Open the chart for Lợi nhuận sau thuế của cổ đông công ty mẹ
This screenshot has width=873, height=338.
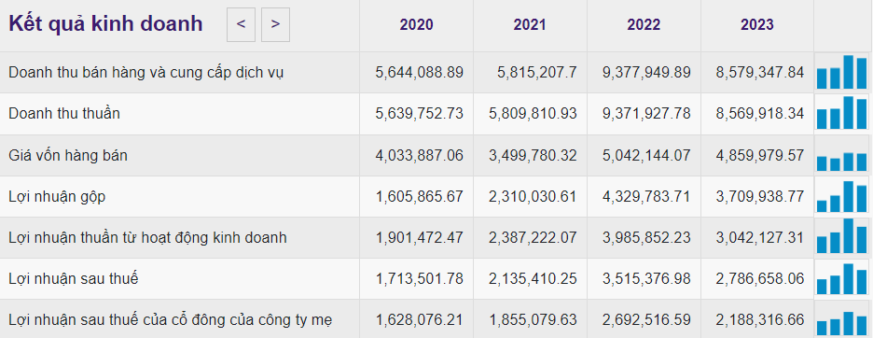[842, 320]
